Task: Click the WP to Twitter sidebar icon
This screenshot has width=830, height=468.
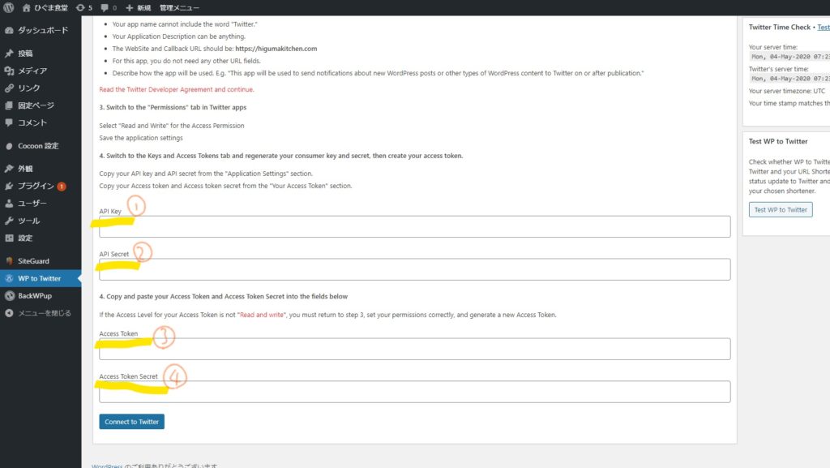Action: point(9,278)
